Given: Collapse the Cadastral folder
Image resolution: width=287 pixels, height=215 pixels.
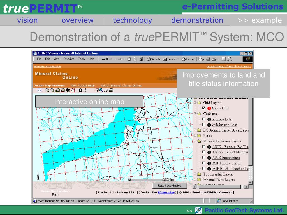Looking at the screenshot, I should pyautogui.click(x=195, y=114).
